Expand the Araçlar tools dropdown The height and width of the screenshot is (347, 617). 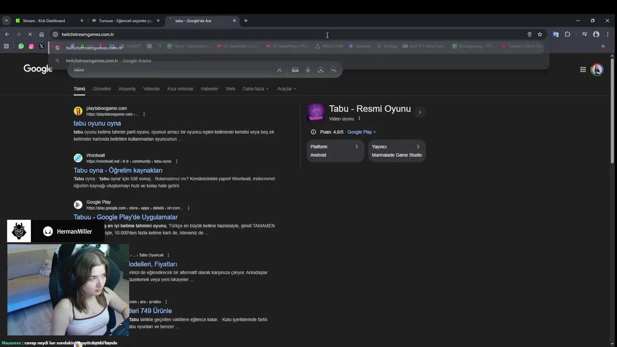coord(287,89)
